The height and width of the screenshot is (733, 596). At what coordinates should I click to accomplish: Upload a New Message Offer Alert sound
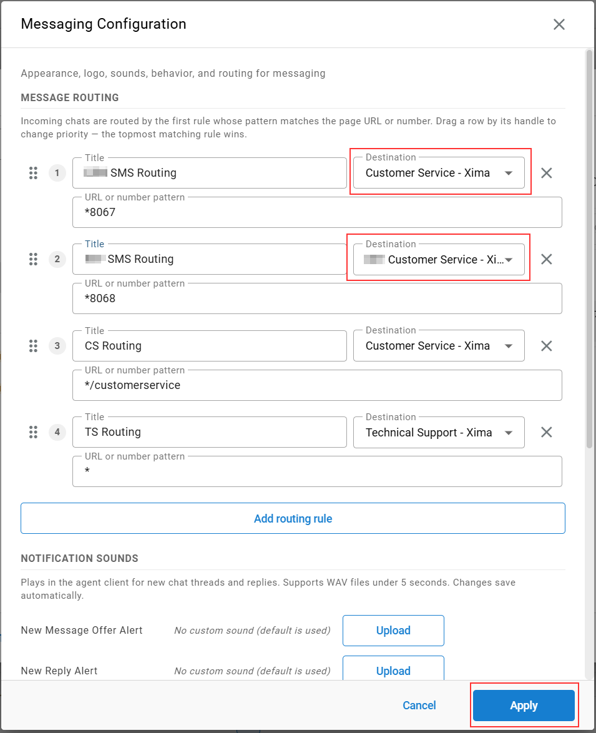pos(393,631)
